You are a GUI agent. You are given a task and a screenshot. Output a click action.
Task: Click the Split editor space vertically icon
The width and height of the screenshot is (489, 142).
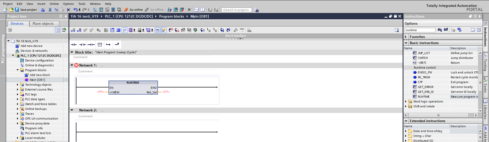click(202, 10)
